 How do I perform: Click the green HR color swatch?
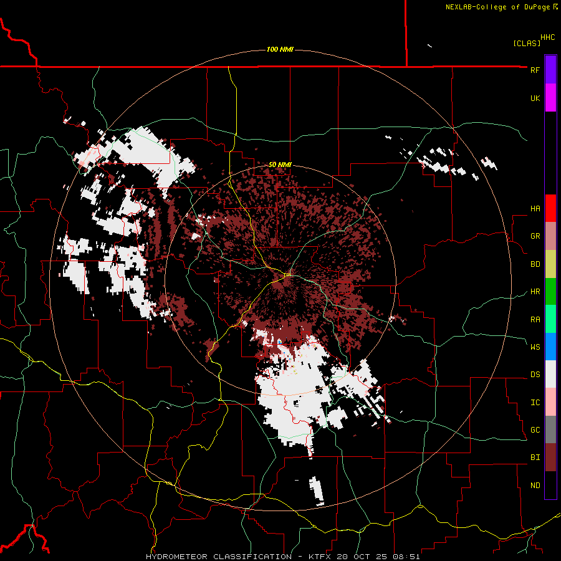point(550,292)
